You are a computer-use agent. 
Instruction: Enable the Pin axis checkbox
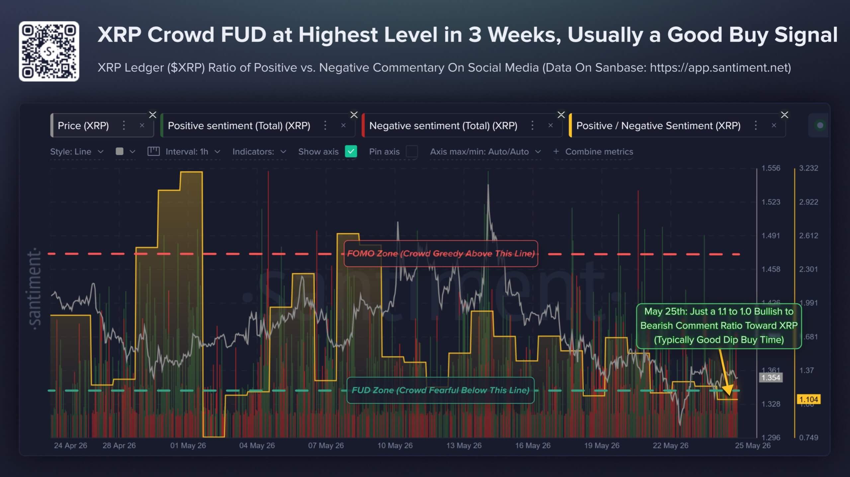pos(412,151)
